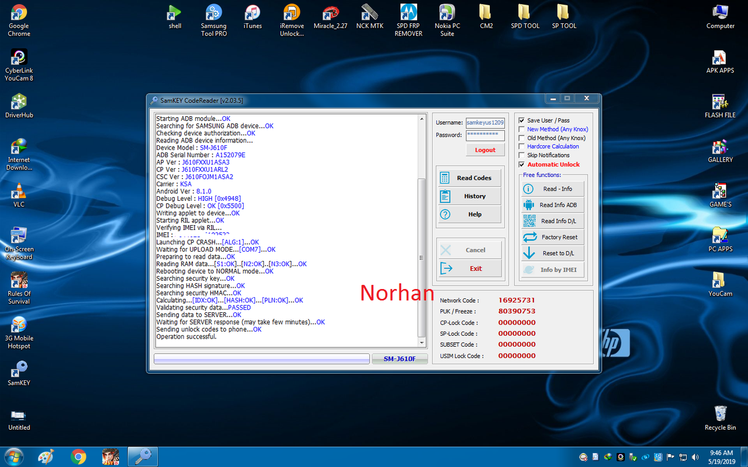Open SamKEY Help
The height and width of the screenshot is (467, 748).
(469, 214)
